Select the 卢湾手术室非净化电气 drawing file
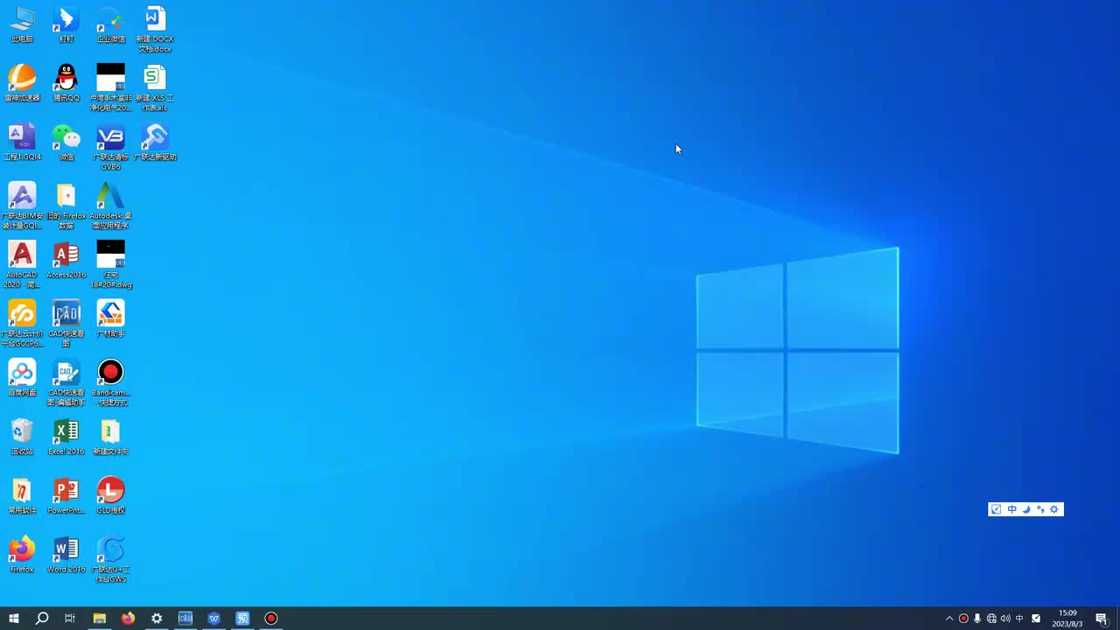The image size is (1120, 630). [111, 88]
